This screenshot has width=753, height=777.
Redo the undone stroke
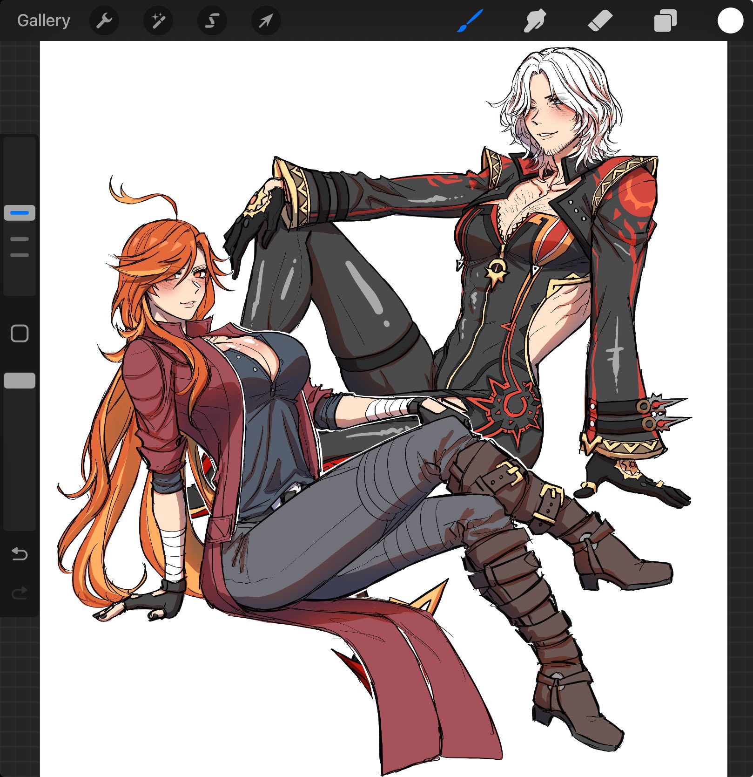20,593
